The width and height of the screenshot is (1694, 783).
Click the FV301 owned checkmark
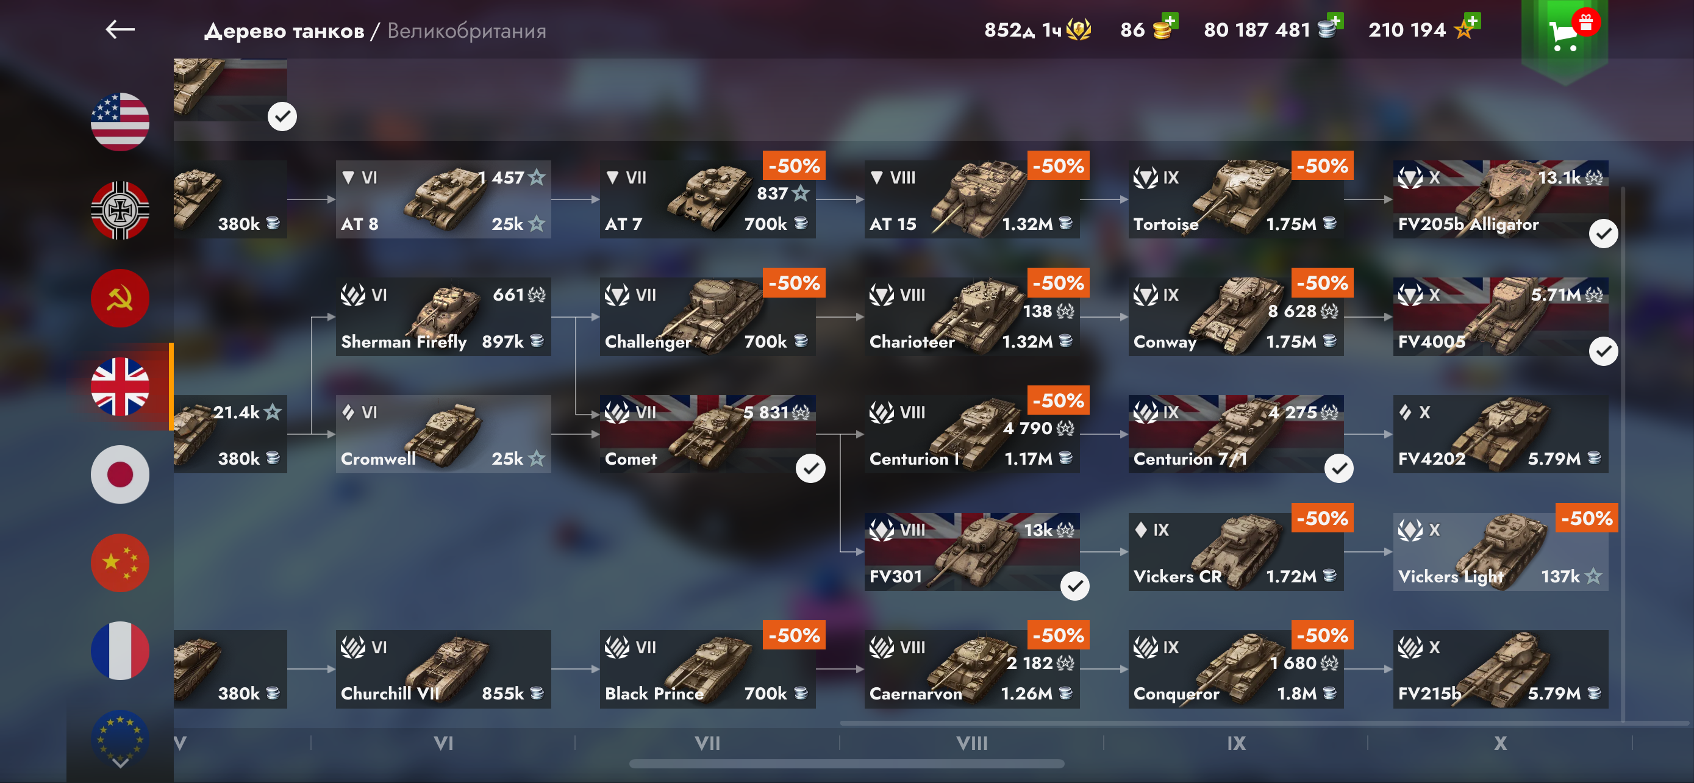pyautogui.click(x=1074, y=586)
